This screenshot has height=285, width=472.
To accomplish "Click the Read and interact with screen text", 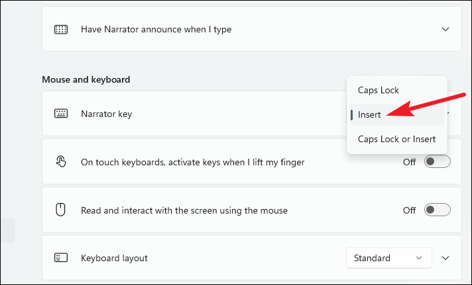I will click(x=184, y=210).
